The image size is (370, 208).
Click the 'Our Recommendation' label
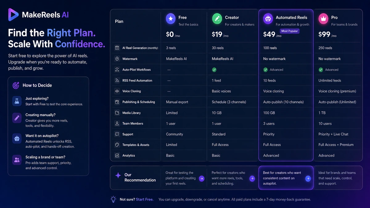pos(140,177)
